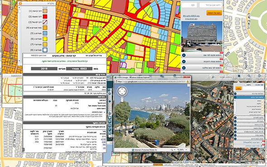Image resolution: width=267 pixels, height=167 pixels.
Task: Click the light blue legend swatch (5)
Action: click(x=45, y=33)
